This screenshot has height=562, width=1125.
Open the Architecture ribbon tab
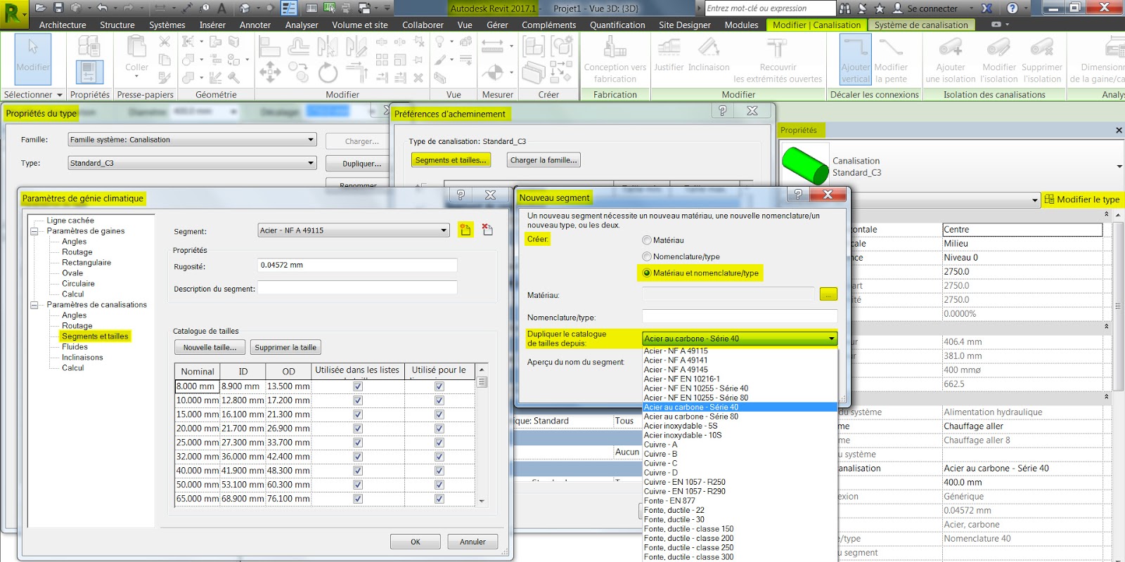click(x=63, y=25)
